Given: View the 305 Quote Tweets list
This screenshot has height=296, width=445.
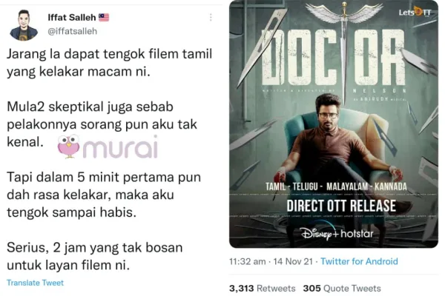Looking at the screenshot, I should click(342, 289).
